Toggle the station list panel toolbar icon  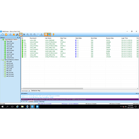(x=46, y=34)
